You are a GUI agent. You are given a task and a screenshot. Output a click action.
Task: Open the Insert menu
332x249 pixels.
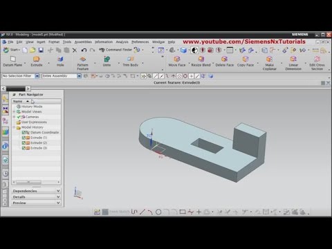tap(41, 42)
